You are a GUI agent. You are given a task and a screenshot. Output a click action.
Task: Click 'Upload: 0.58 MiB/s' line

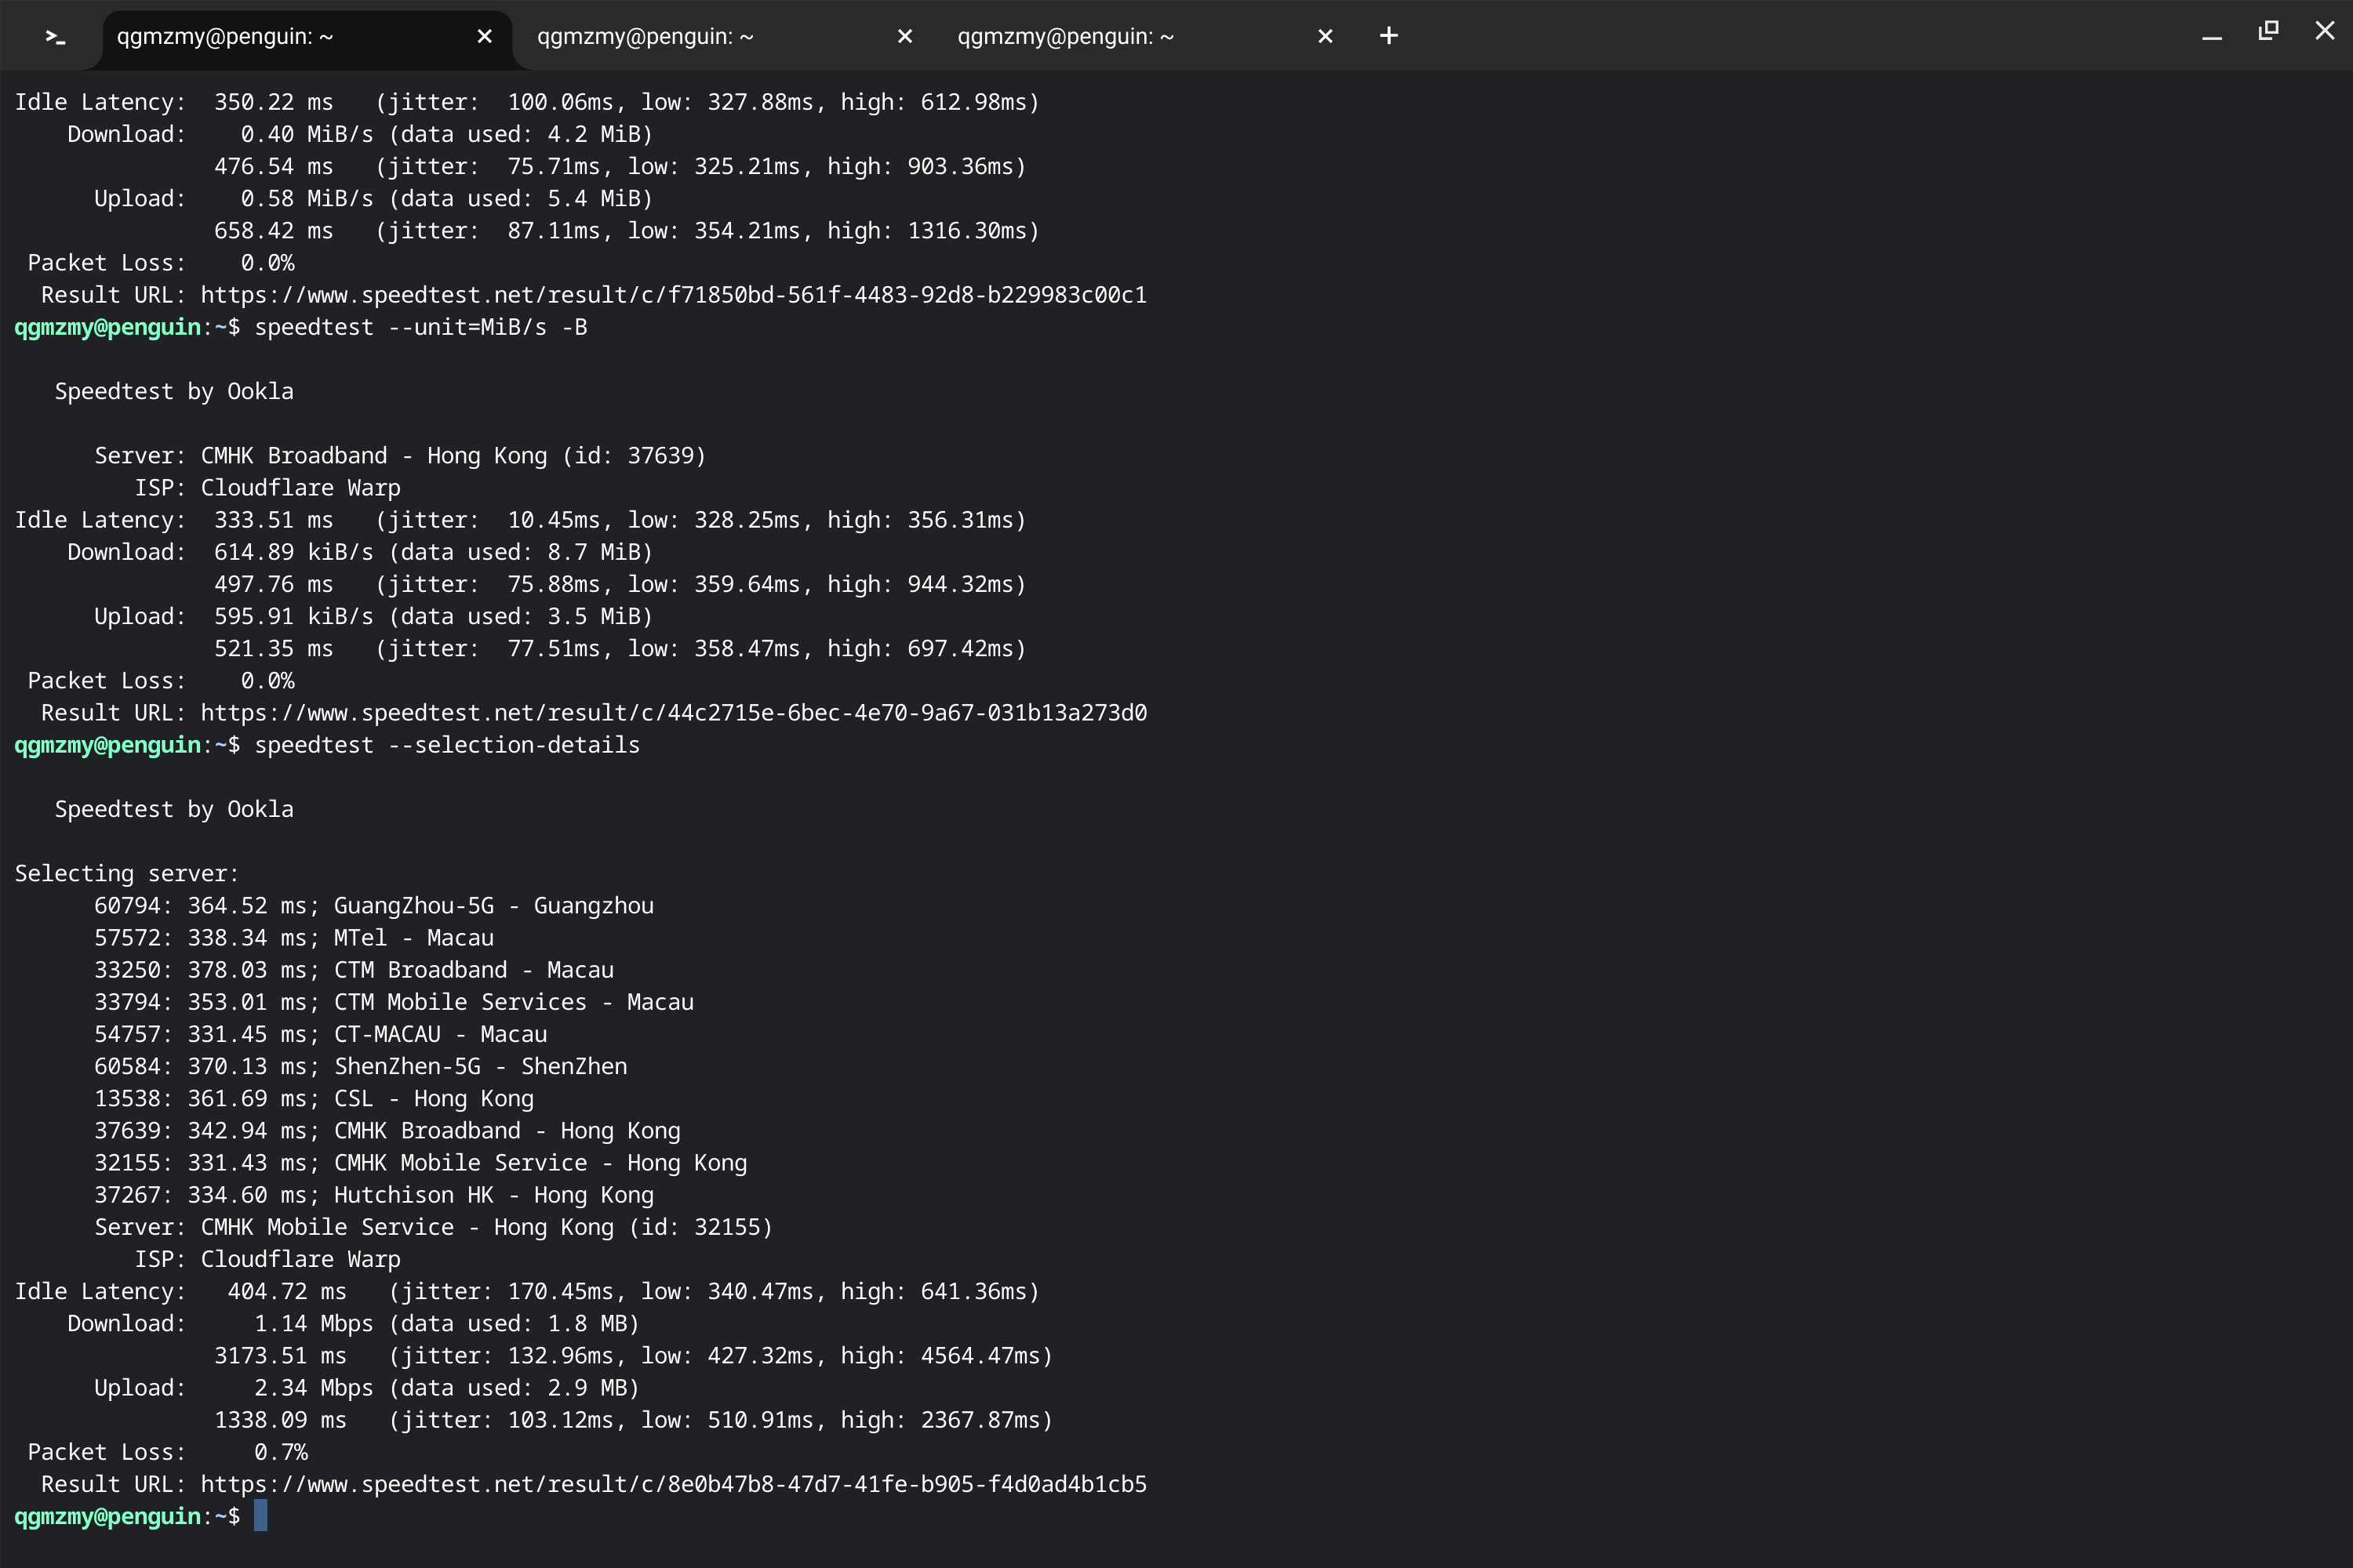tap(373, 198)
